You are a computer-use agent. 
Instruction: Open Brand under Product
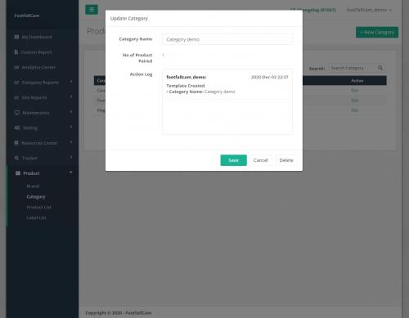pos(33,186)
